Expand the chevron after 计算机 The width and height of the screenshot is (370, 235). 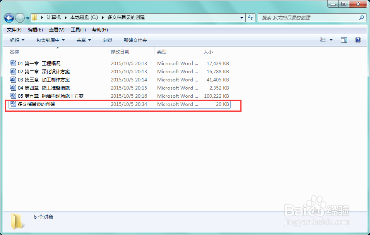coord(65,17)
